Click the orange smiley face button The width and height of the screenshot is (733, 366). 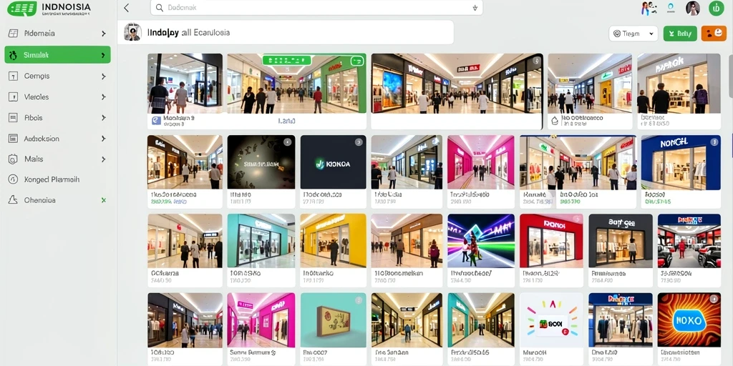pyautogui.click(x=714, y=33)
